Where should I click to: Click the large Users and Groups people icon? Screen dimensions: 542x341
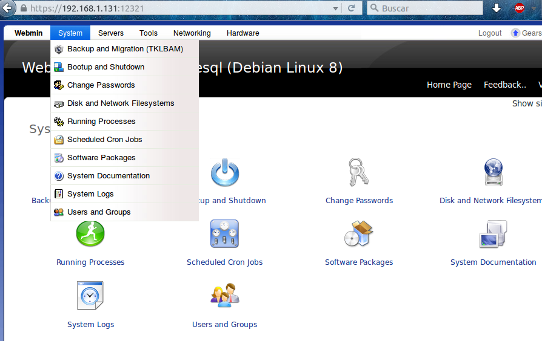[224, 296]
